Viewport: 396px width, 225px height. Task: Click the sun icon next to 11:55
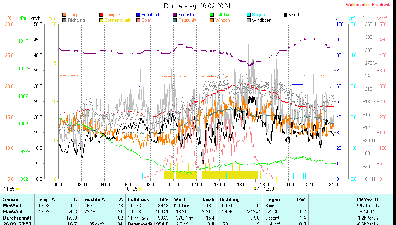pyautogui.click(x=17, y=189)
